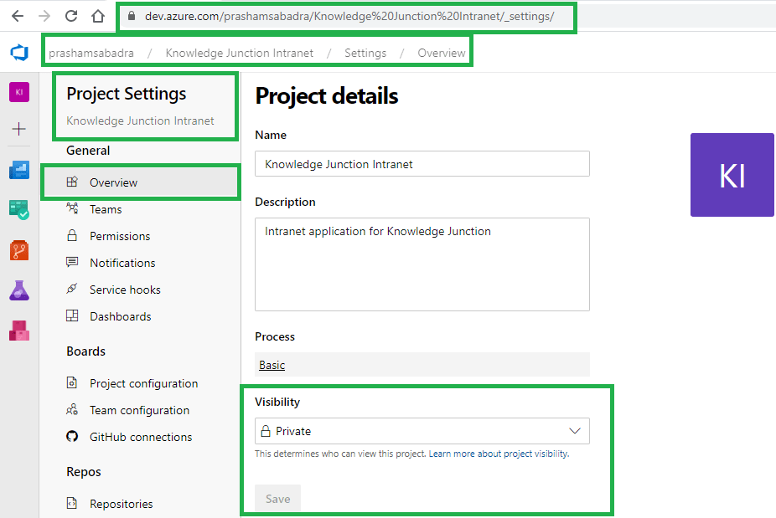Click the General section heading

pyautogui.click(x=88, y=151)
